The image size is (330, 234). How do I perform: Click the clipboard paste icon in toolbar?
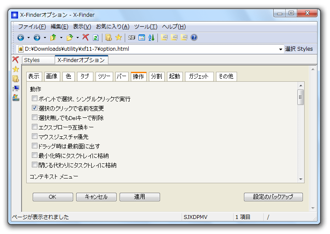pyautogui.click(x=108, y=37)
